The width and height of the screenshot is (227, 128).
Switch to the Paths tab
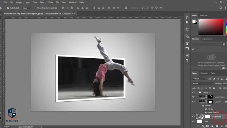pyautogui.click(x=213, y=73)
